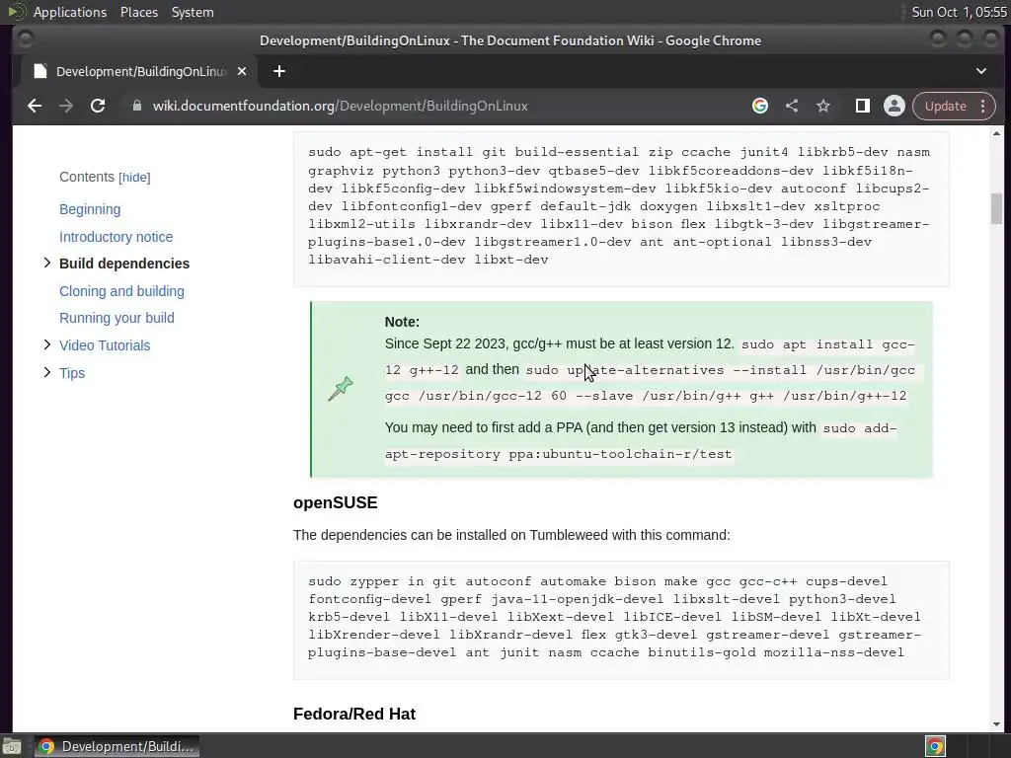Click the desktop menu logo icon at top-left
The width and height of the screenshot is (1011, 758).
[x=16, y=12]
